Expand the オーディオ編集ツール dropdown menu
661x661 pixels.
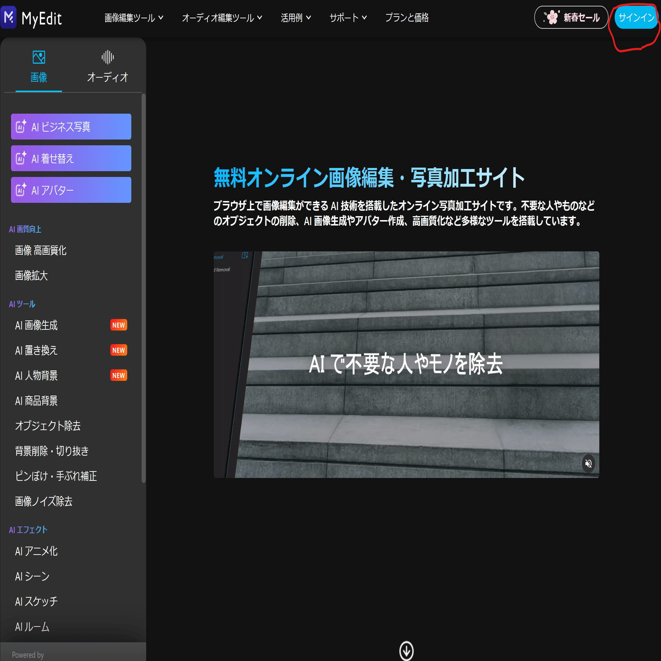click(x=222, y=18)
